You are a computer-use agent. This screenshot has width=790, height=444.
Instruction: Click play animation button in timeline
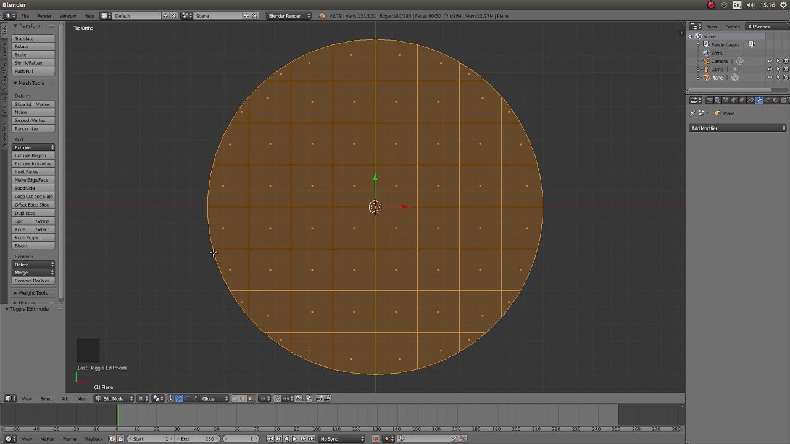pyautogui.click(x=294, y=439)
